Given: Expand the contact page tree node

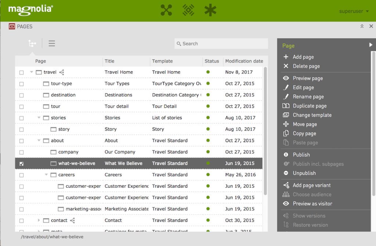Looking at the screenshot, I should (39, 220).
